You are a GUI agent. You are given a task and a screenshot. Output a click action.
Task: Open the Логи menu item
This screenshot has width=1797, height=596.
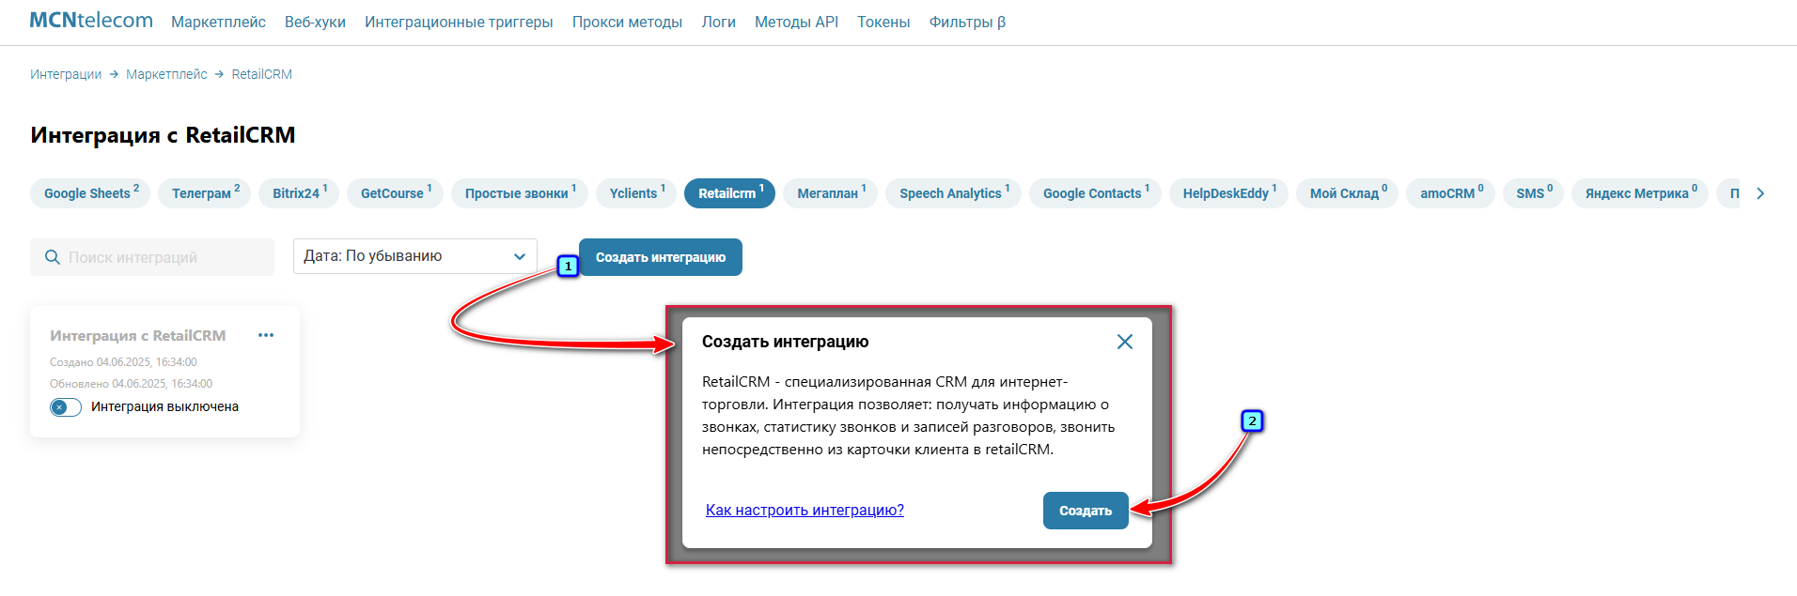pyautogui.click(x=718, y=22)
